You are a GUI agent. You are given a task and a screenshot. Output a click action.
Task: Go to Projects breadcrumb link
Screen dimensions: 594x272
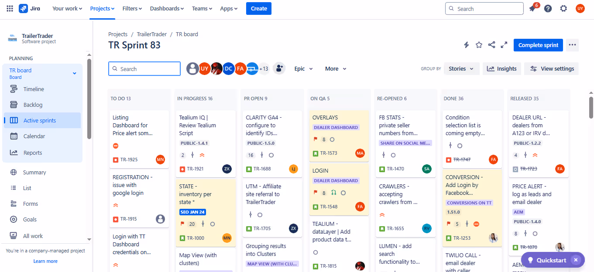[118, 34]
